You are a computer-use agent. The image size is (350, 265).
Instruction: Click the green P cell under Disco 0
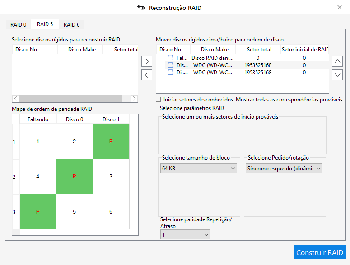[75, 176]
